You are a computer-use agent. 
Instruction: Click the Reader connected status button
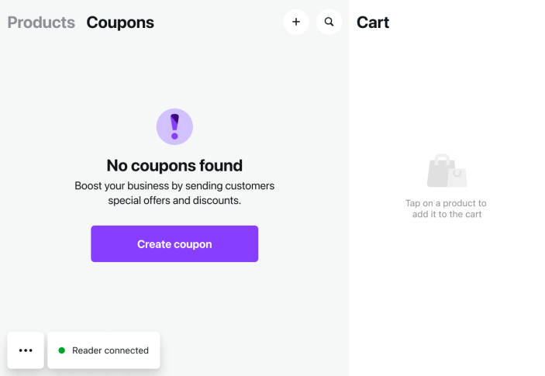tap(104, 350)
